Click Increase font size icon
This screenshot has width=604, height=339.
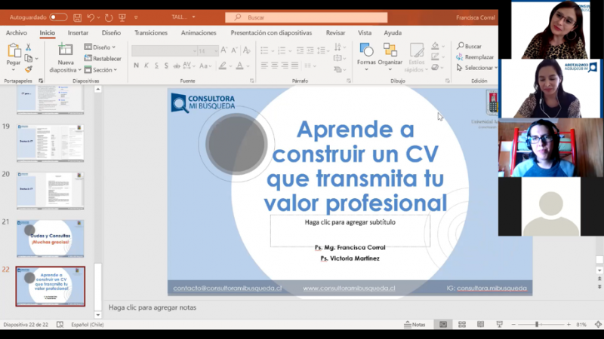click(224, 50)
